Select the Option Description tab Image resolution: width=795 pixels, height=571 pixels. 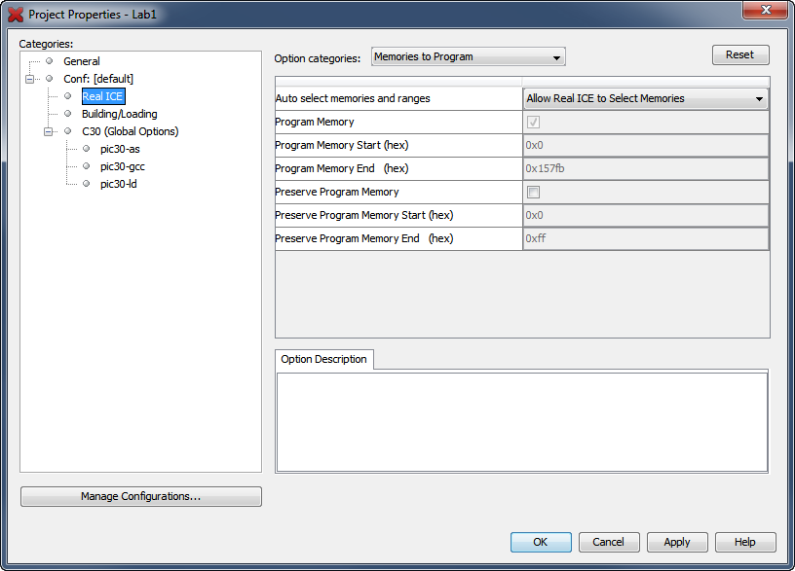pos(323,359)
